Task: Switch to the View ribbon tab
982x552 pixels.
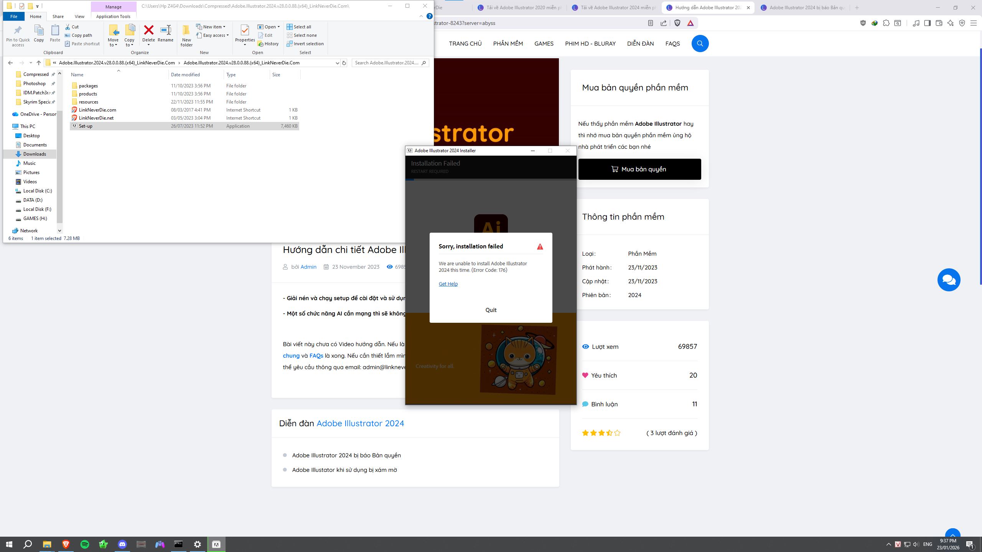Action: [79, 16]
